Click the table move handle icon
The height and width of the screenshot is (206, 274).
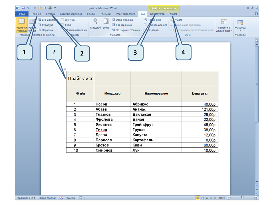(x=65, y=70)
